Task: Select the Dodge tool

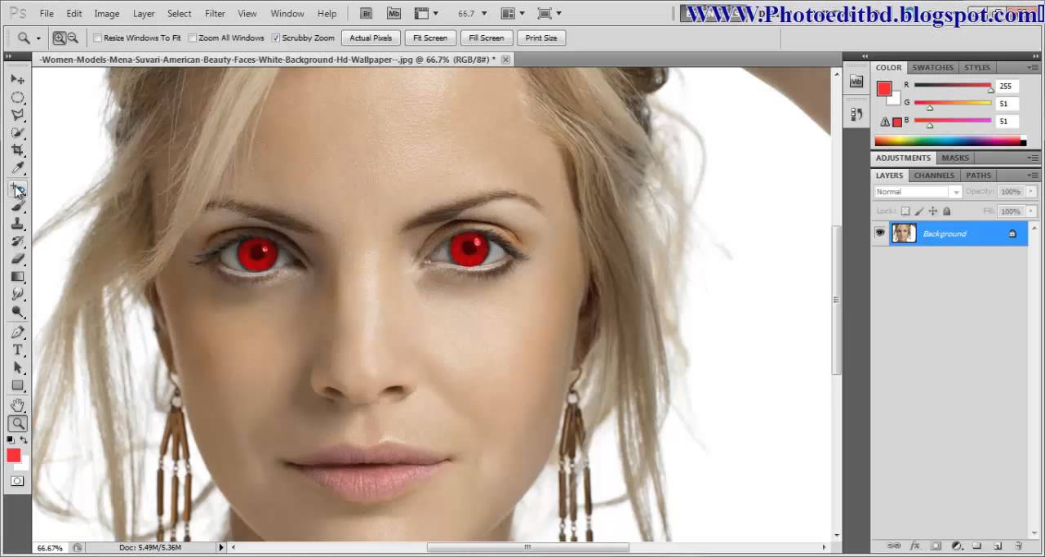Action: pyautogui.click(x=17, y=312)
